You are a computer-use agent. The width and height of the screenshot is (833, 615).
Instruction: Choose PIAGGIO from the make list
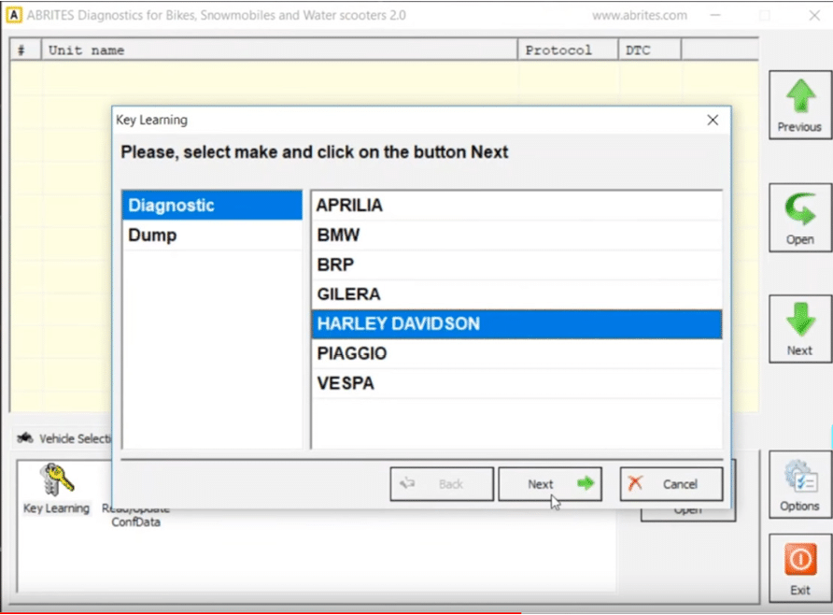click(515, 354)
